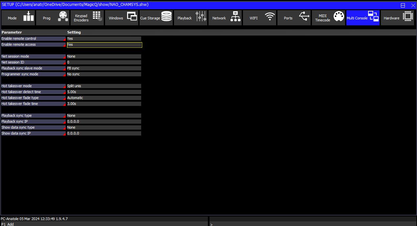Open the Net session mode options

[104, 57]
